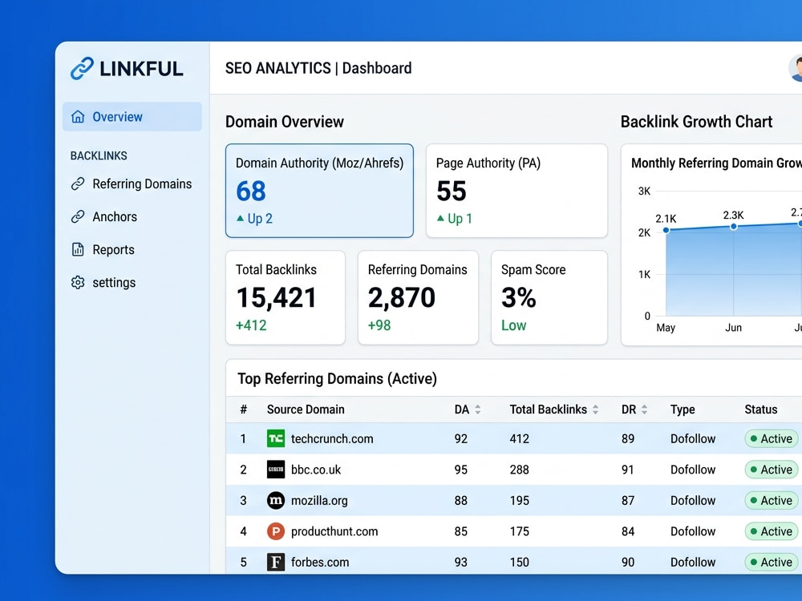
Task: Click the Source Domain column header
Action: pos(306,409)
